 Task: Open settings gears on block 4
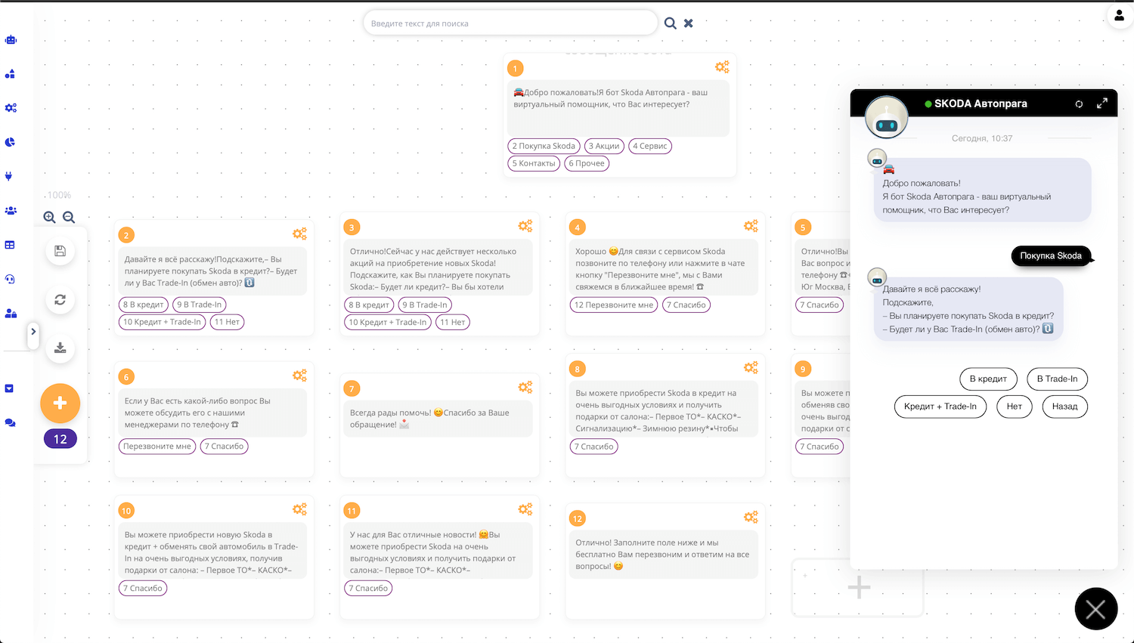point(751,226)
